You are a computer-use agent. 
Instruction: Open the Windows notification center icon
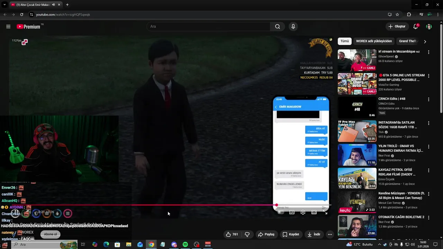tap(435, 245)
